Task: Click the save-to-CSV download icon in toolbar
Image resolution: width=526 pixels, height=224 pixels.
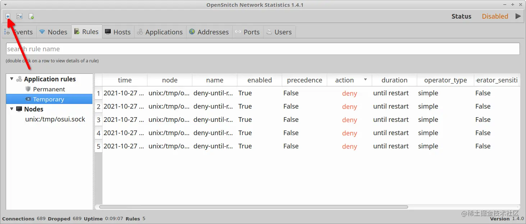Action: (8, 16)
